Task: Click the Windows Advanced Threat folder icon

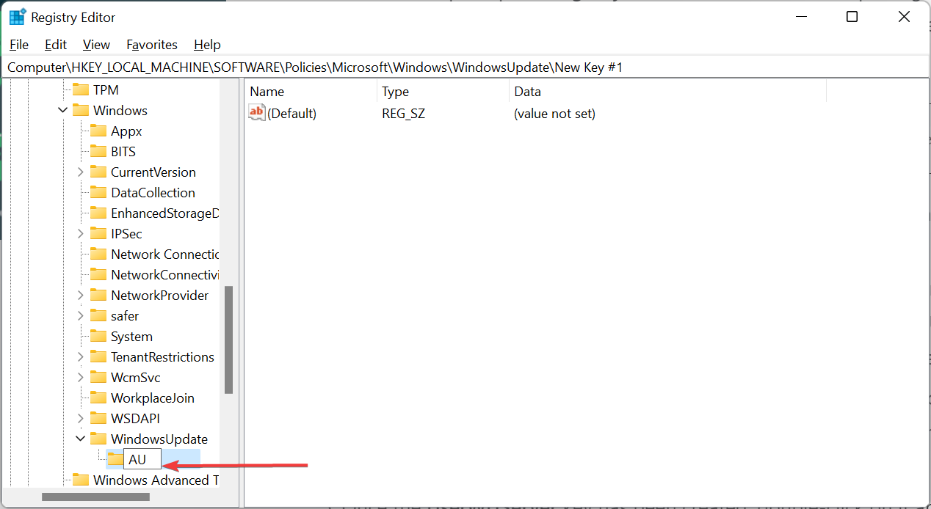Action: click(81, 480)
